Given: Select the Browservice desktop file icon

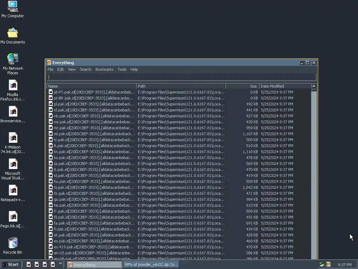Looking at the screenshot, I should tap(13, 112).
